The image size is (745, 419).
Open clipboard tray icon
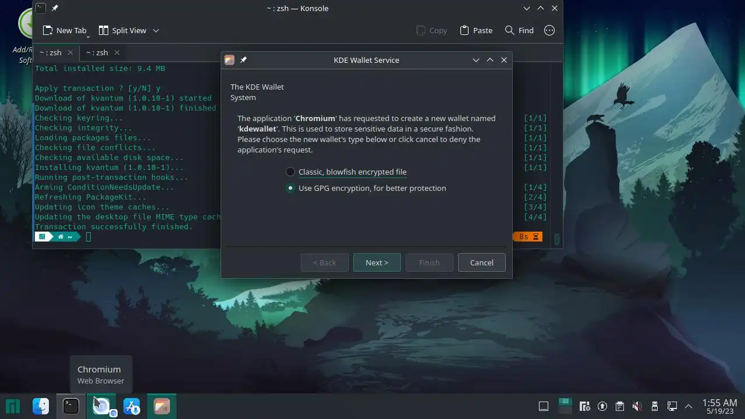pyautogui.click(x=620, y=406)
